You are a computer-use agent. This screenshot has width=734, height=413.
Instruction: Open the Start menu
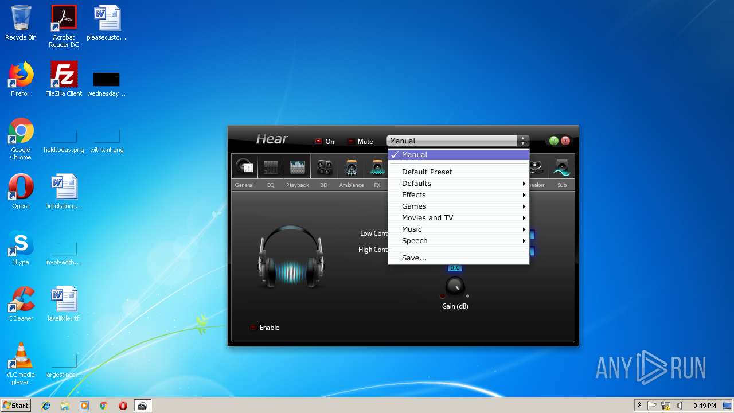pos(16,406)
